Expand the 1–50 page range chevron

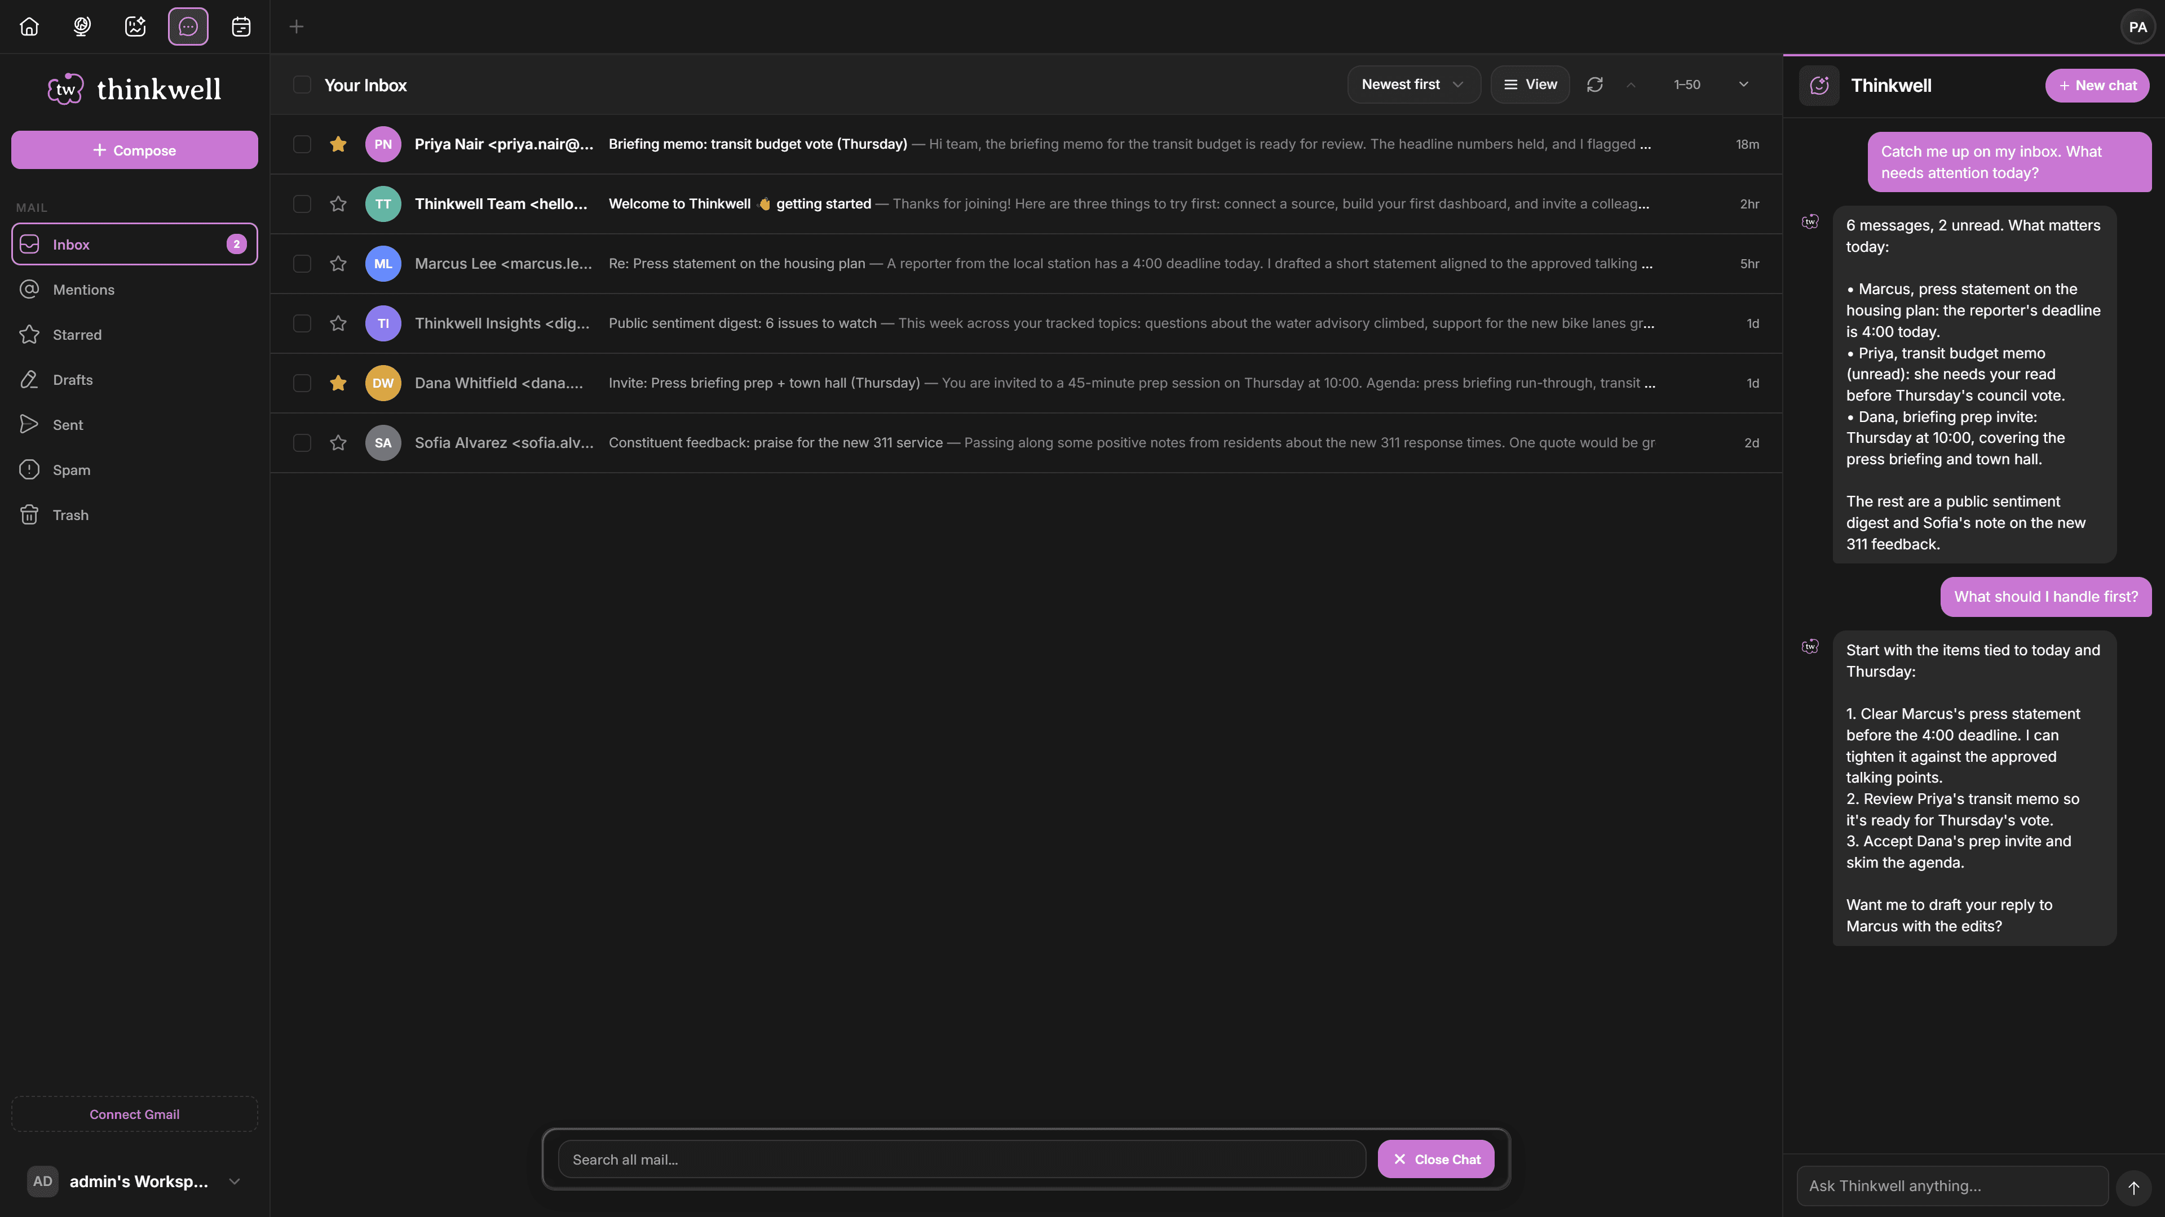[1743, 85]
